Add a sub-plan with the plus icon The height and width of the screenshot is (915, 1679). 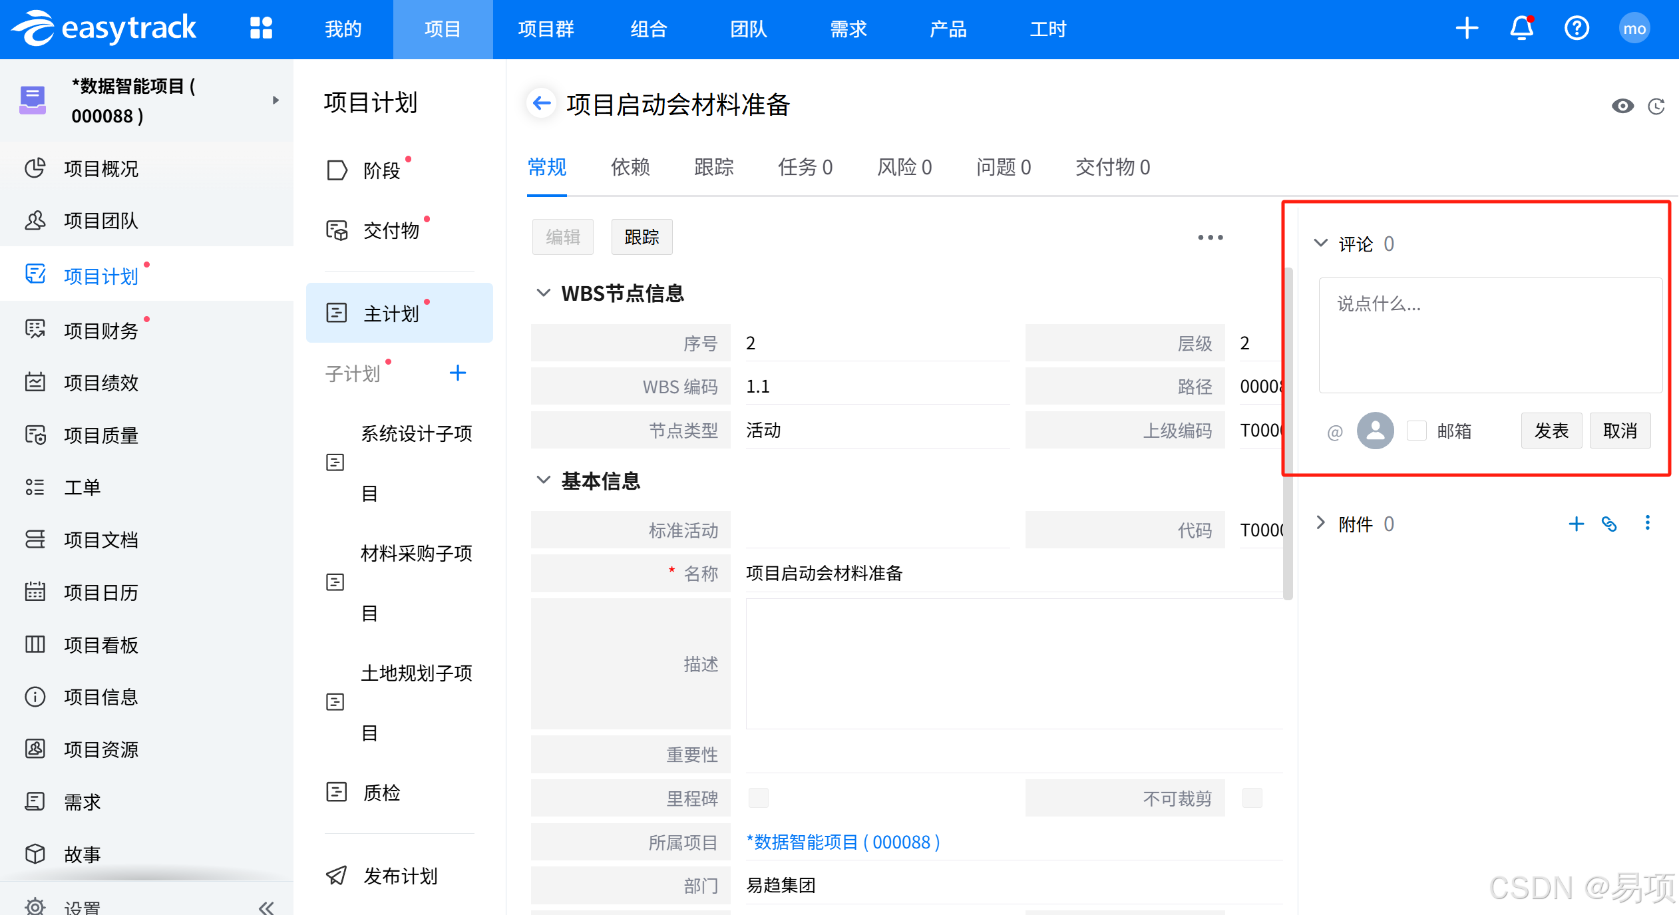457,373
